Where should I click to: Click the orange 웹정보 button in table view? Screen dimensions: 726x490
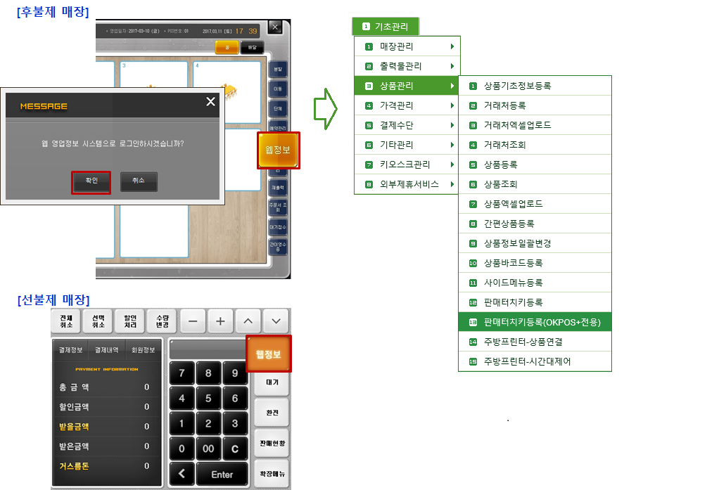pyautogui.click(x=278, y=150)
